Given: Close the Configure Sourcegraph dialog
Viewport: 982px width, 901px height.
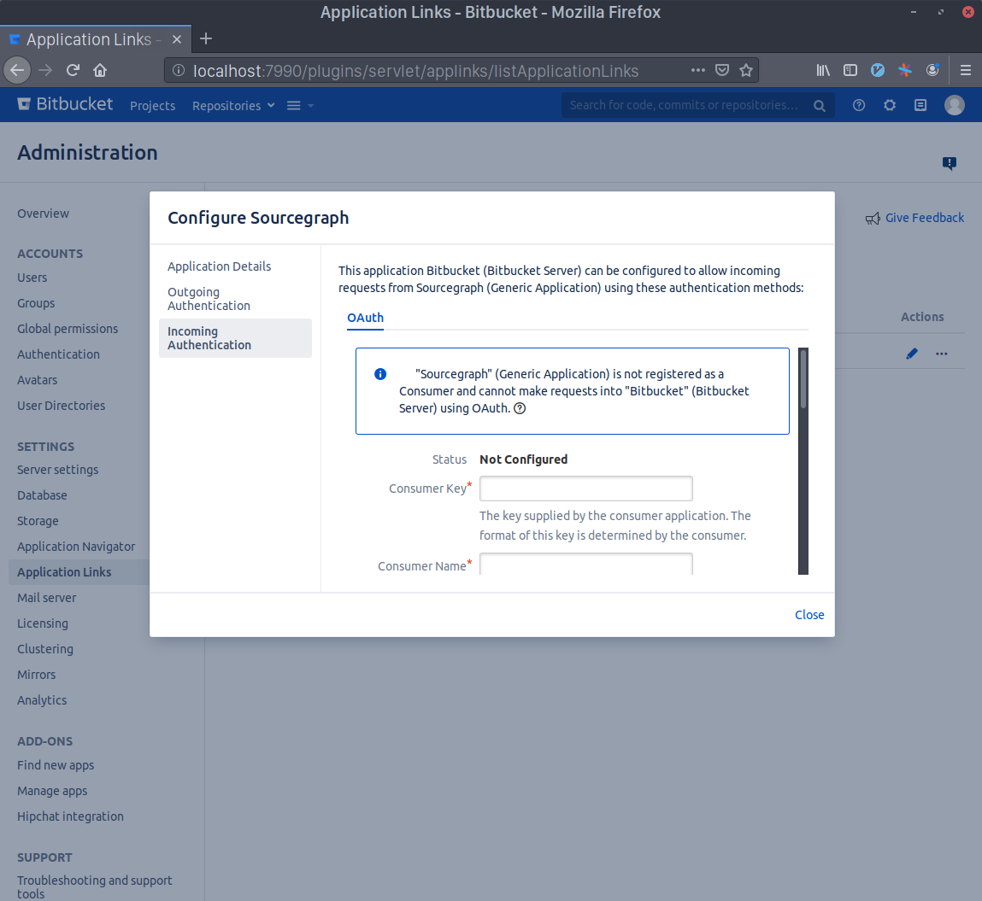Looking at the screenshot, I should 809,615.
